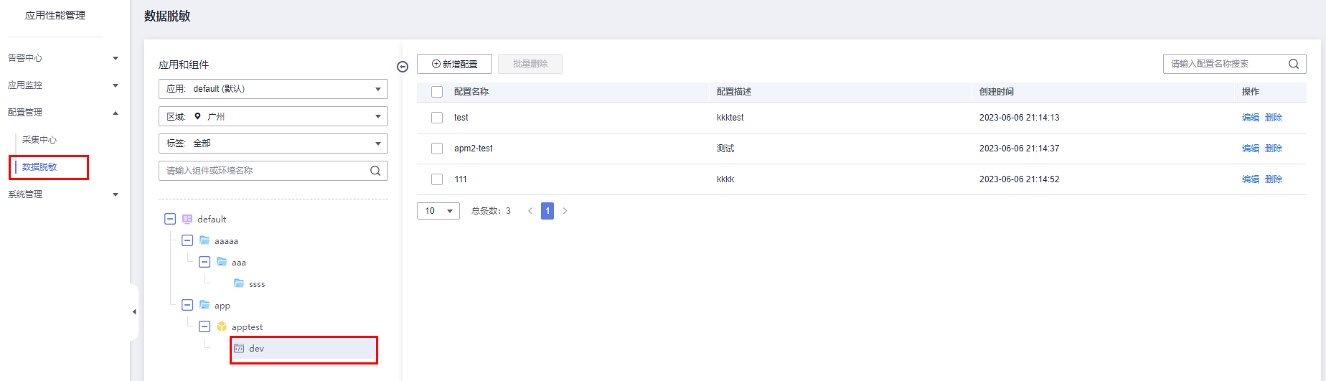Open the 应用 default application dropdown
Viewport: 1326px width, 381px height.
click(273, 89)
